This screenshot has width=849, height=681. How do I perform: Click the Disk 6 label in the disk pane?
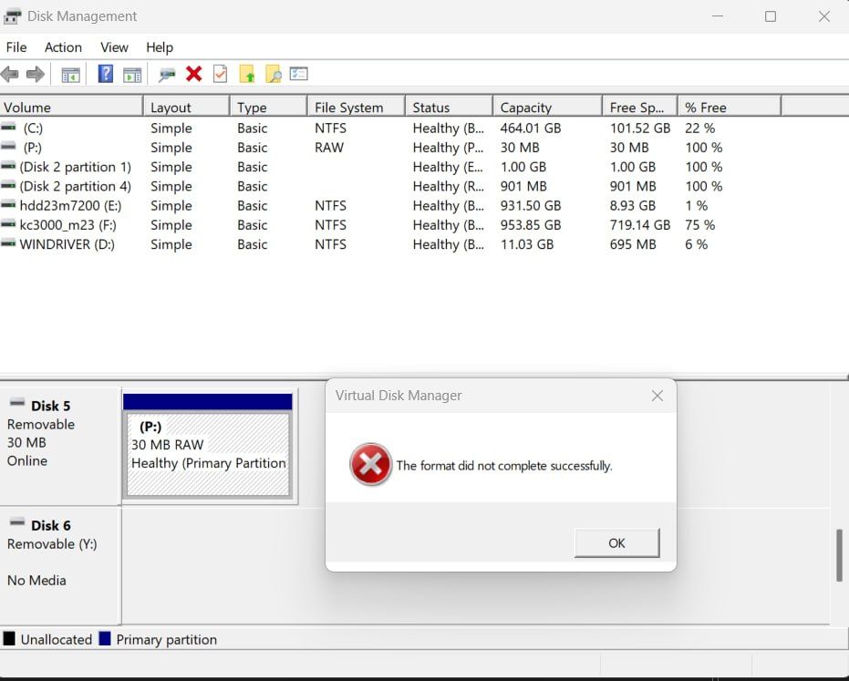(x=51, y=526)
